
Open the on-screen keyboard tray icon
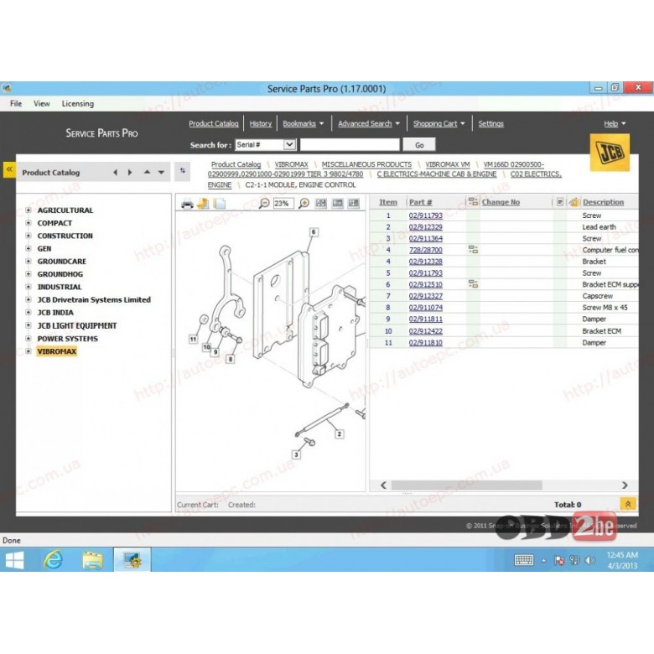(x=523, y=560)
